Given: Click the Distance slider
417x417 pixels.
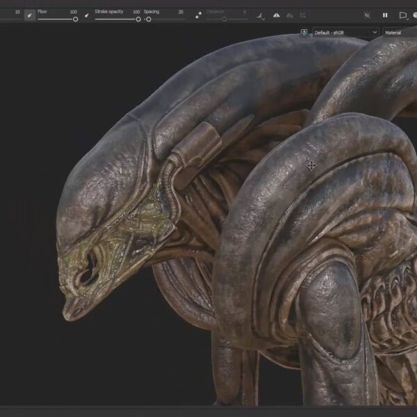Looking at the screenshot, I should (226, 19).
